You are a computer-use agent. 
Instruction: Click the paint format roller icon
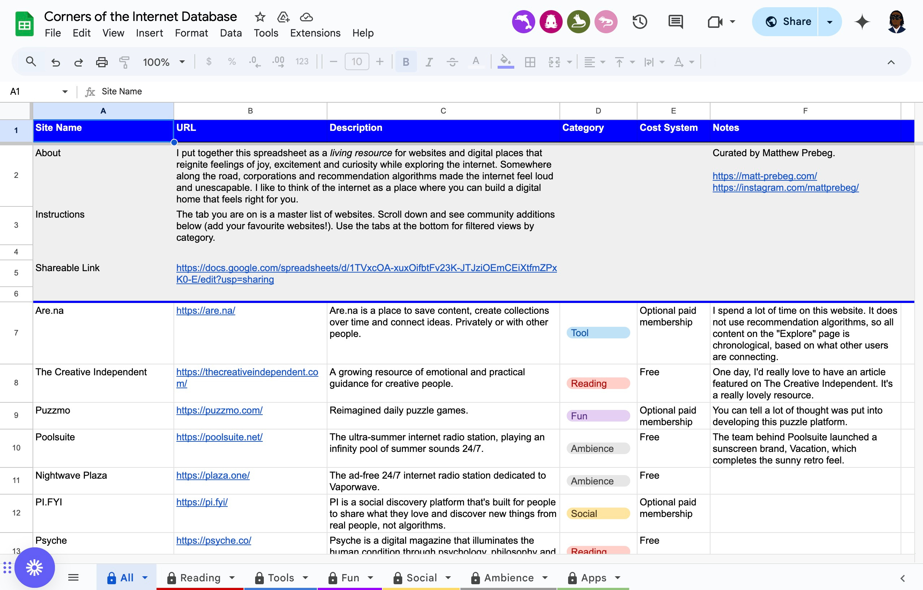pos(124,62)
